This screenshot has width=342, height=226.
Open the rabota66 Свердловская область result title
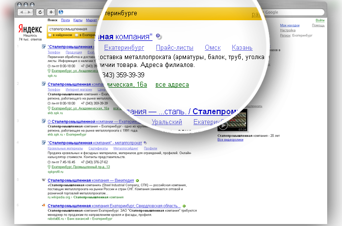(x=114, y=206)
